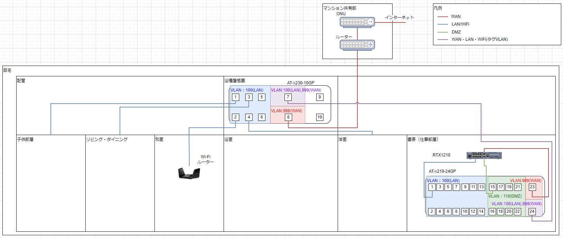Click VLAN：100(LAN) label on AT-x230-10GP
Image resolution: width=563 pixels, height=238 pixels.
click(x=247, y=90)
